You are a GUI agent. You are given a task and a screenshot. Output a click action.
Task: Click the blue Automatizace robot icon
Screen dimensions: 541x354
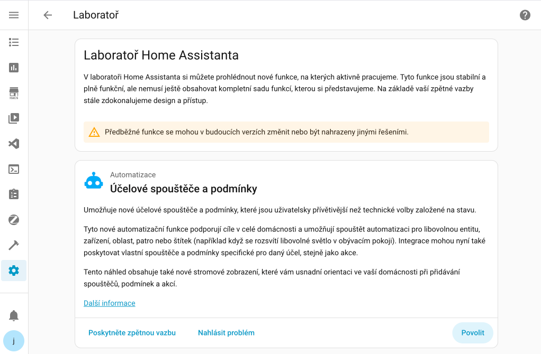pyautogui.click(x=94, y=181)
